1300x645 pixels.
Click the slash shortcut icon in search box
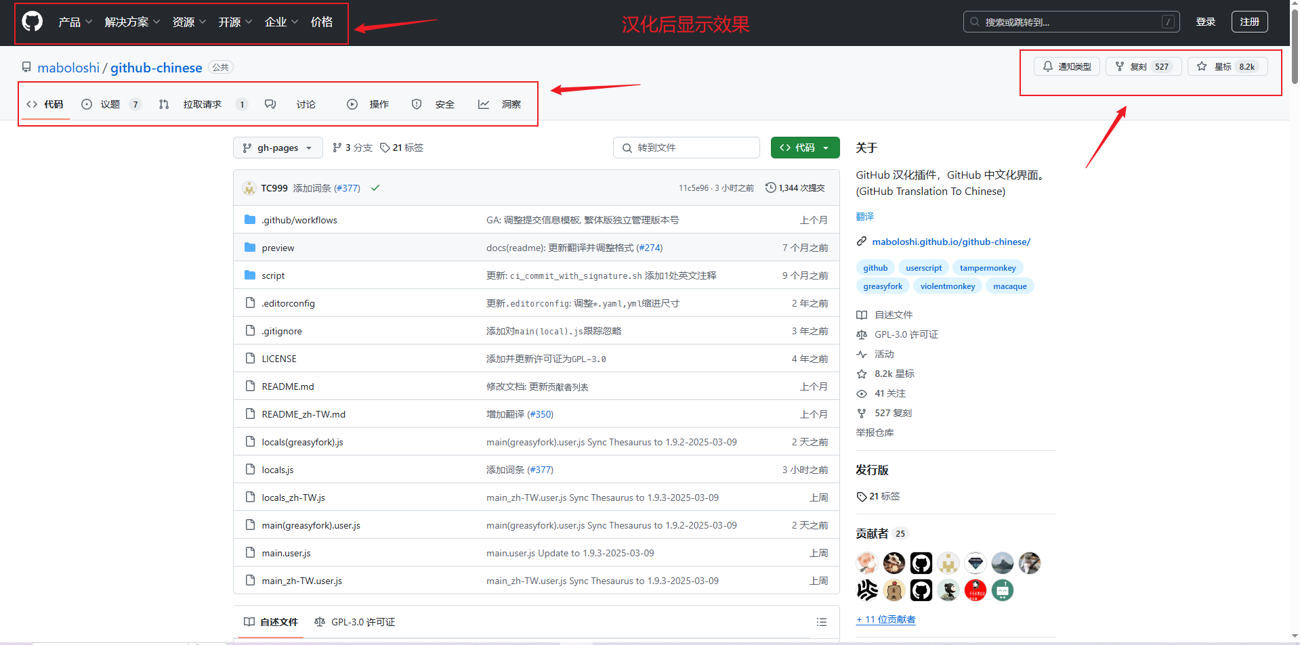(1168, 22)
